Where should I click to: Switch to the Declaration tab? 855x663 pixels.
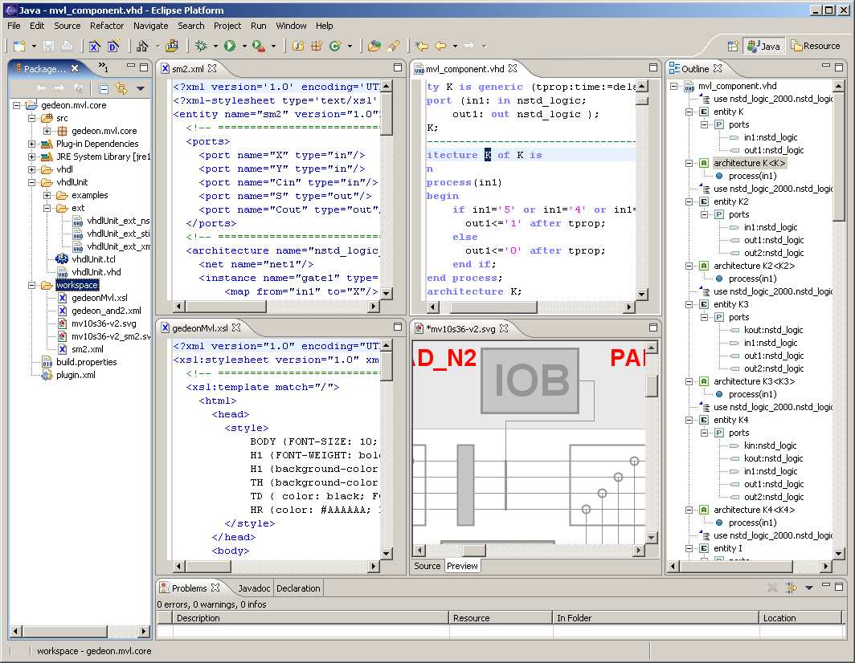(298, 588)
